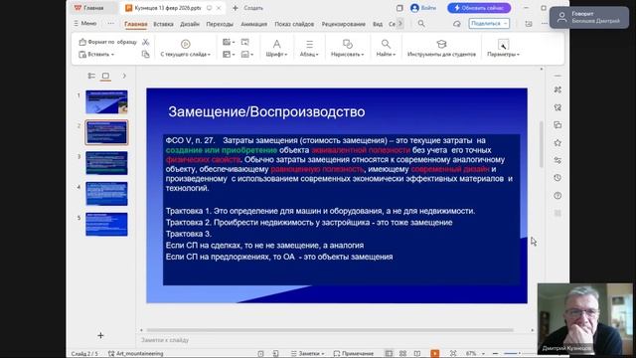
Task: Open the Меню hamburger menu
Action: coord(85,24)
